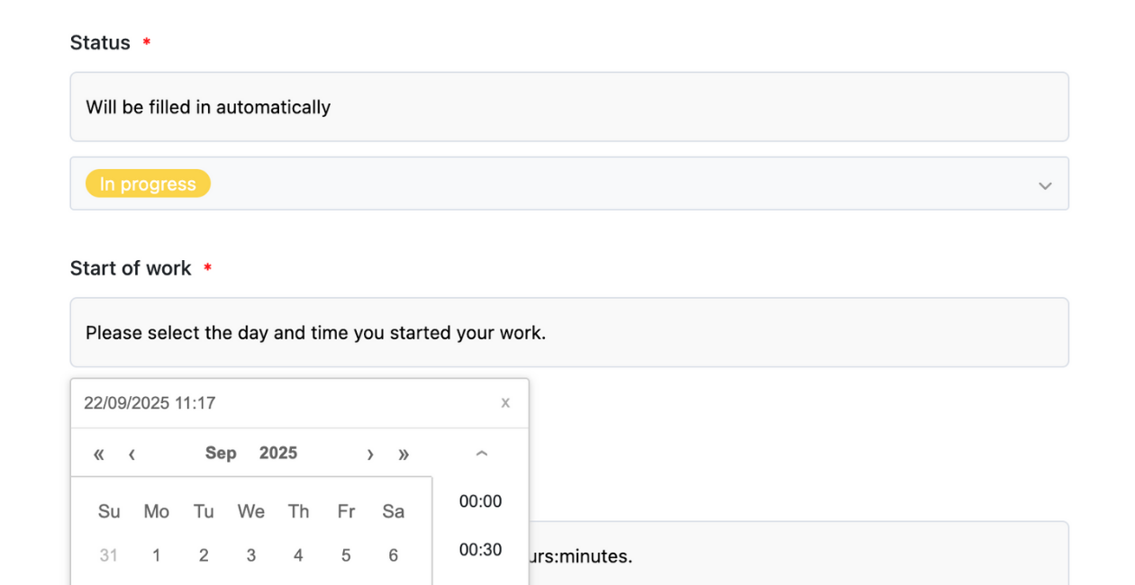
Task: Open the Sep month selector
Action: pos(221,453)
